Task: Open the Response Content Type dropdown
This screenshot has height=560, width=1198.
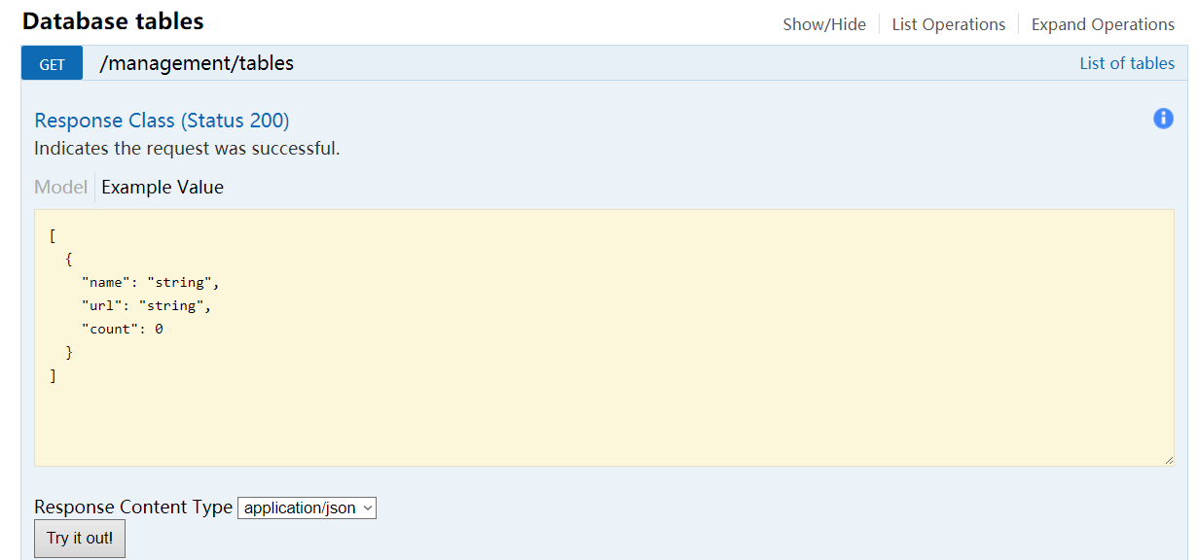Action: click(307, 507)
